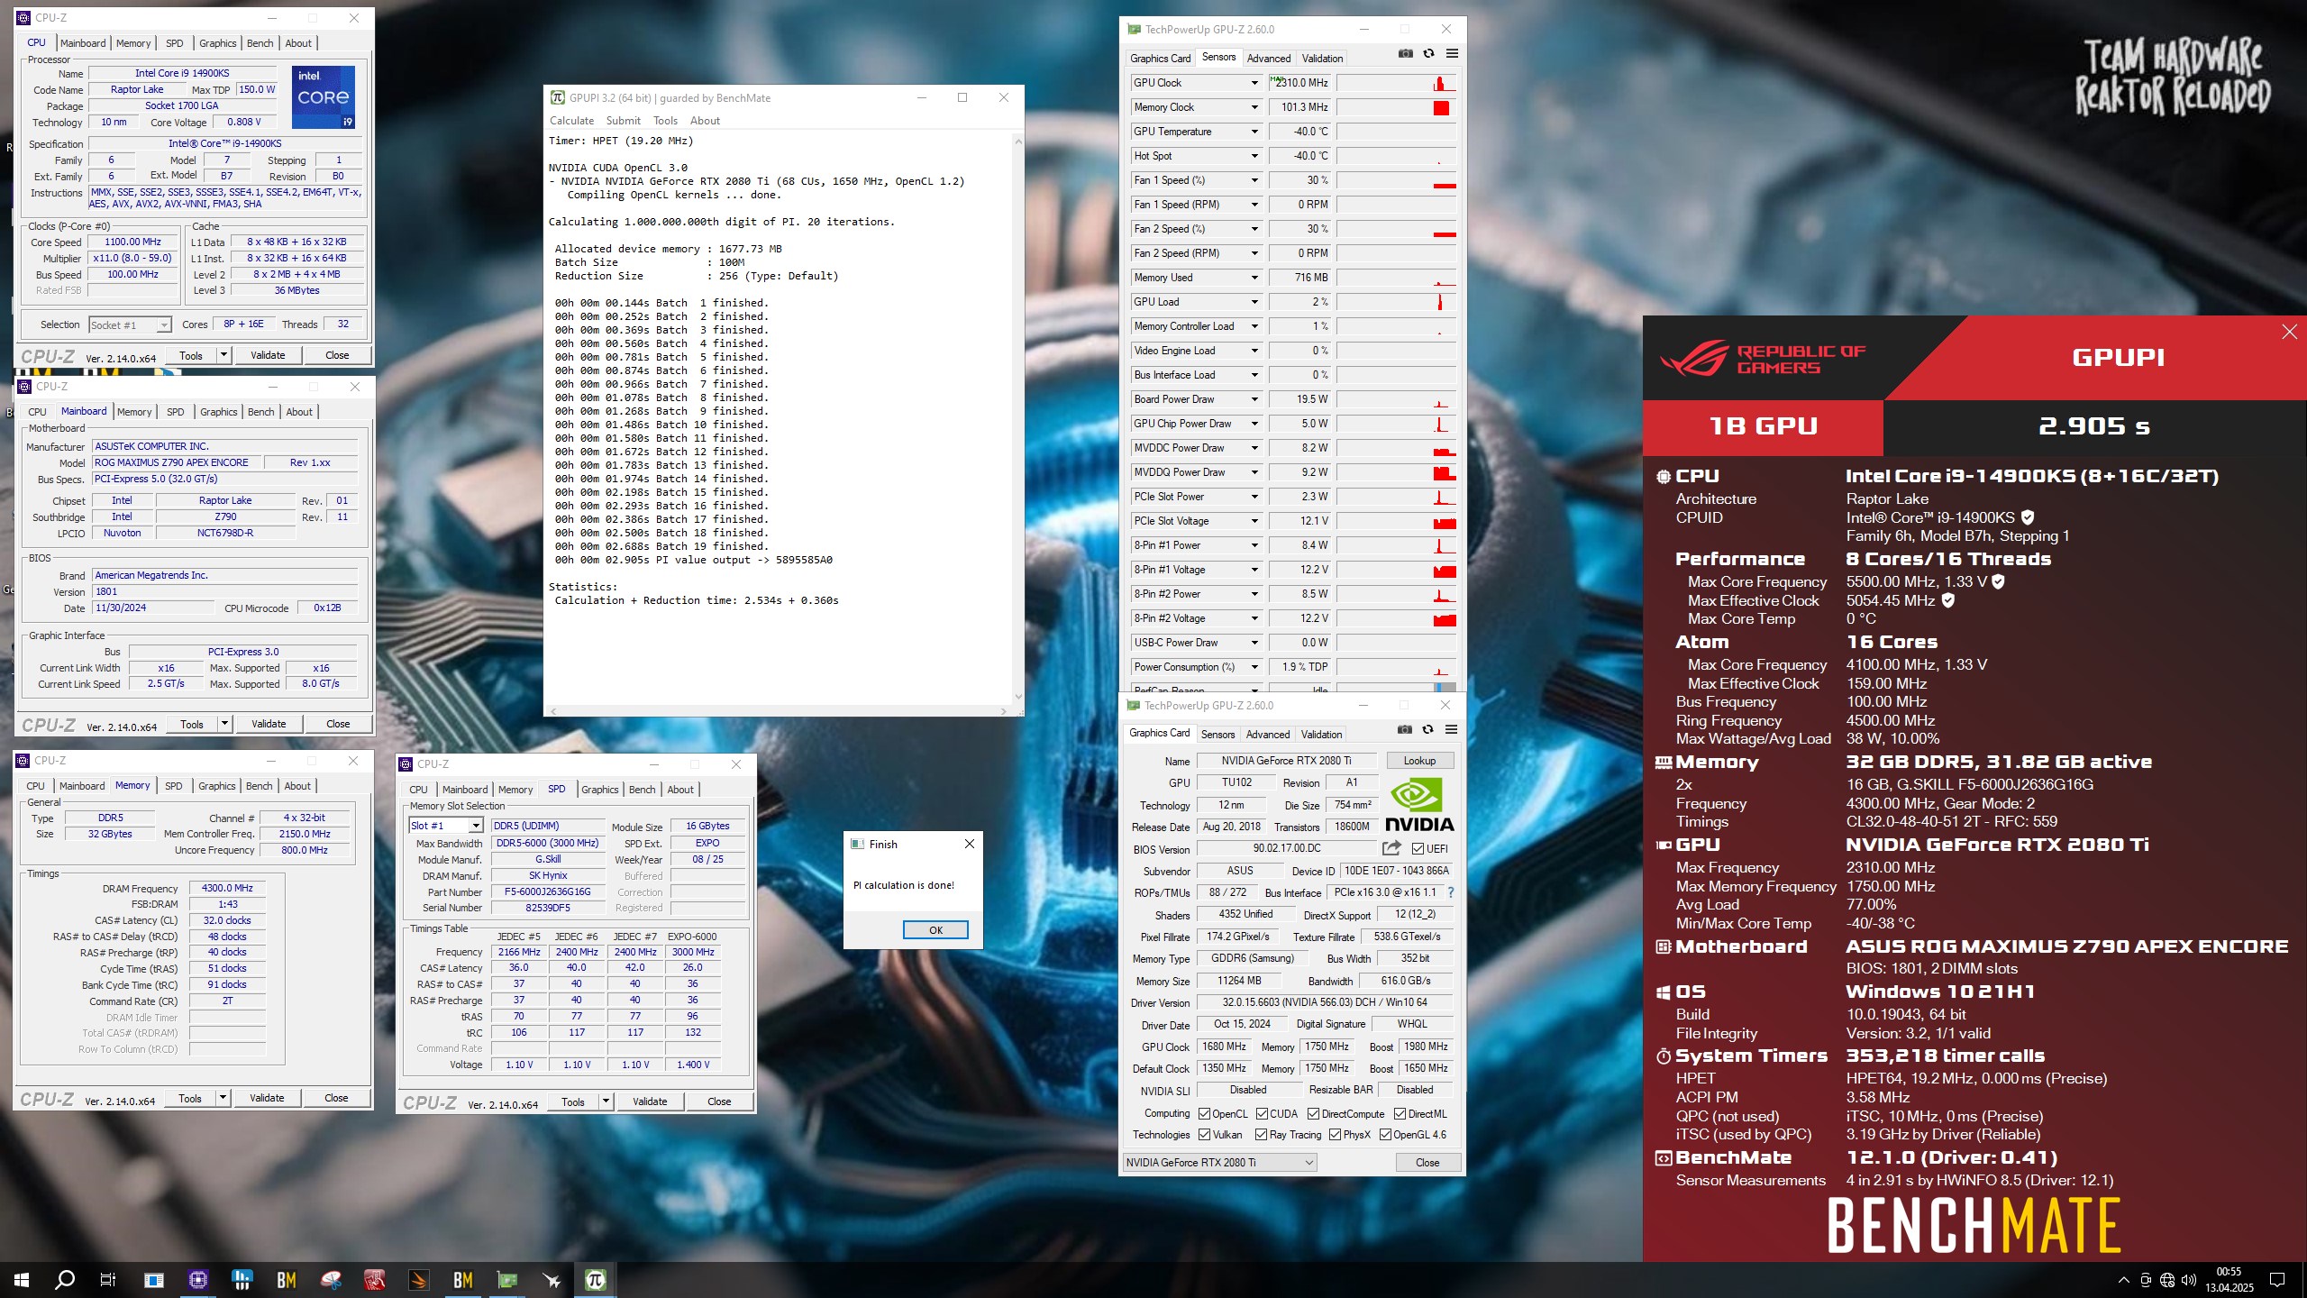Click refresh icon in GPU-Z Graphics Card window
The height and width of the screenshot is (1298, 2307).
tap(1427, 730)
